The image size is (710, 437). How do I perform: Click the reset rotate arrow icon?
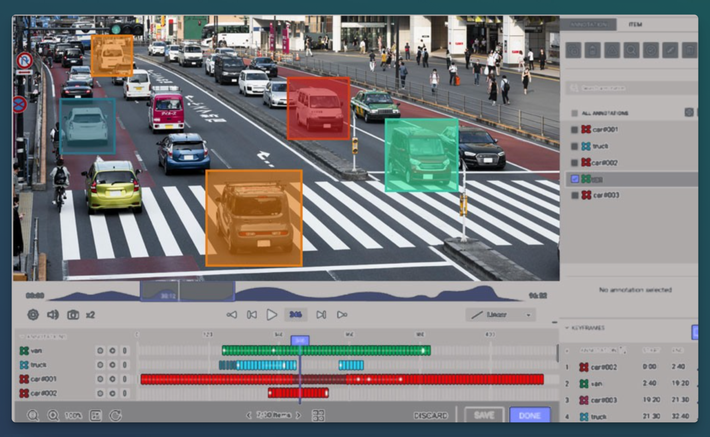pos(115,415)
